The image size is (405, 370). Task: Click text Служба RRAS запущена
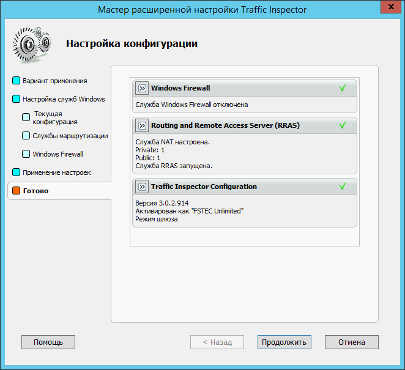click(174, 166)
